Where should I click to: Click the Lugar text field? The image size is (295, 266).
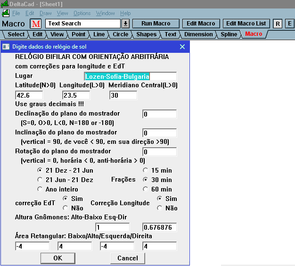(130, 76)
